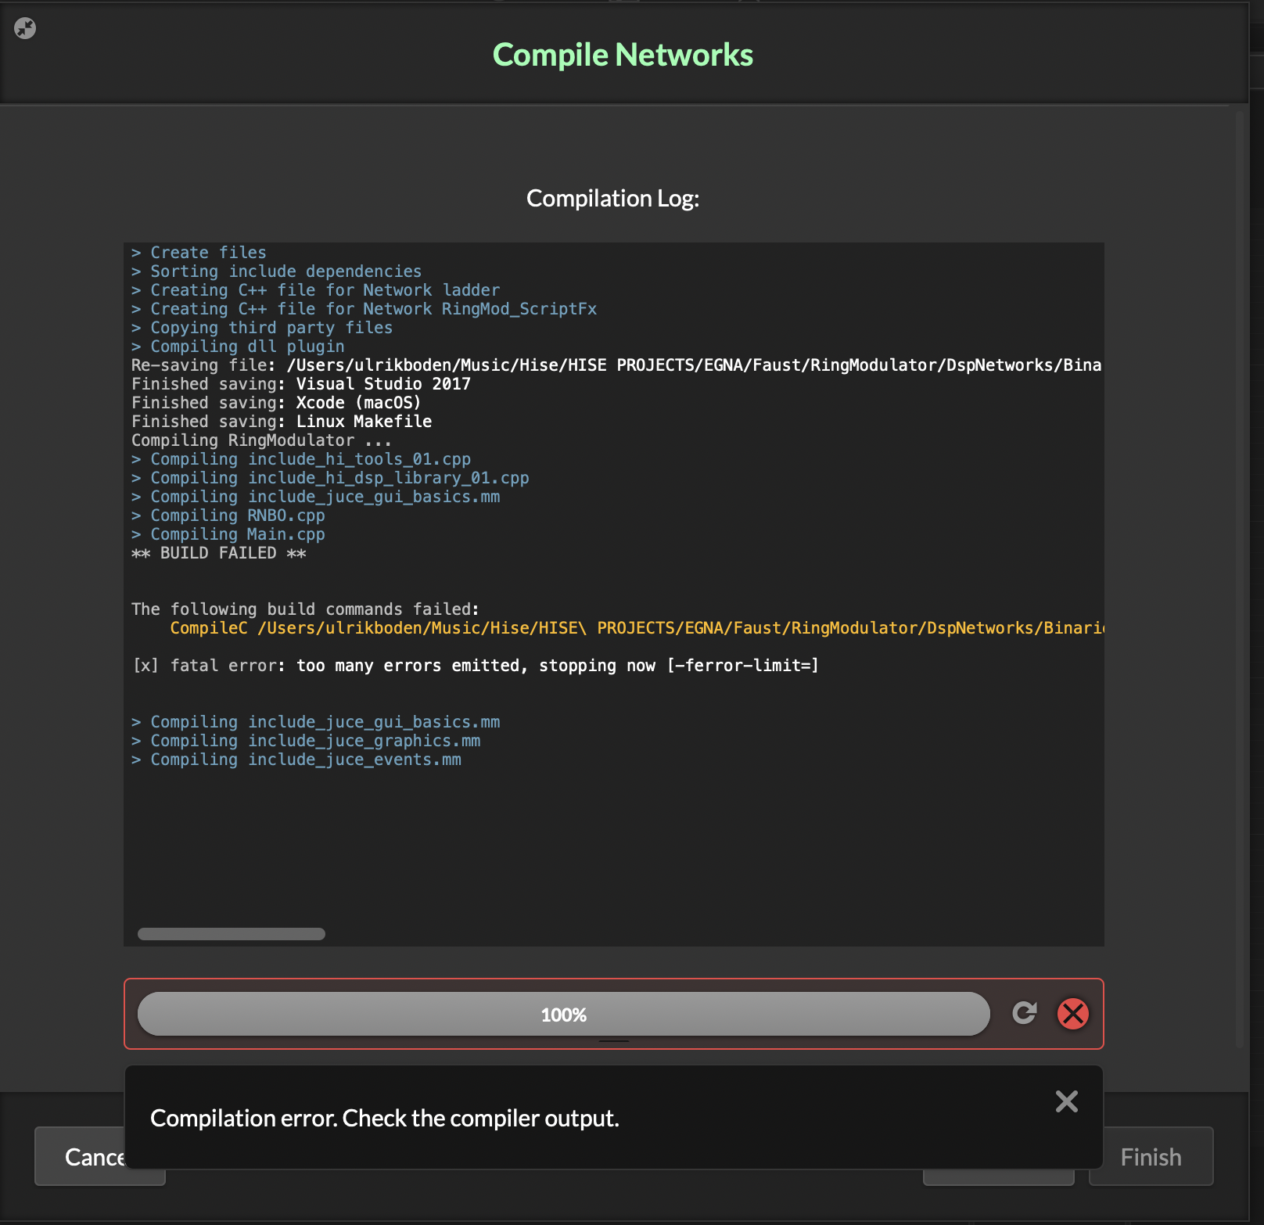Click the fullscreen toggle icon top-left
Viewport: 1264px width, 1225px height.
point(25,28)
